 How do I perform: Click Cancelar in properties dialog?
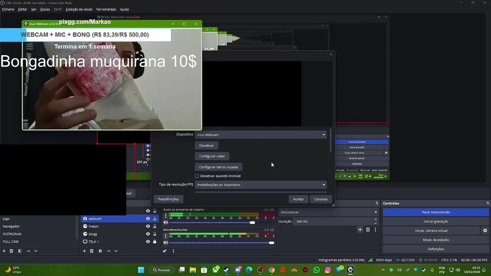click(x=321, y=199)
